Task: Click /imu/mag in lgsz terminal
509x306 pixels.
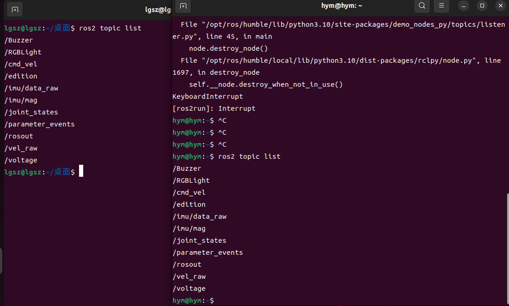Action: tap(21, 100)
